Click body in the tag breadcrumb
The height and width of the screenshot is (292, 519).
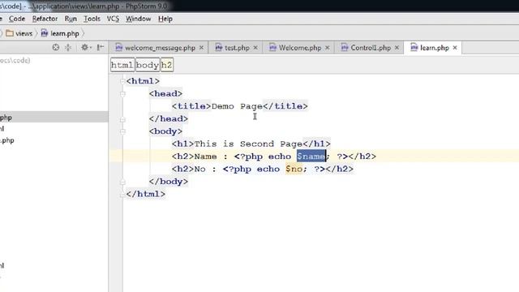coord(148,65)
